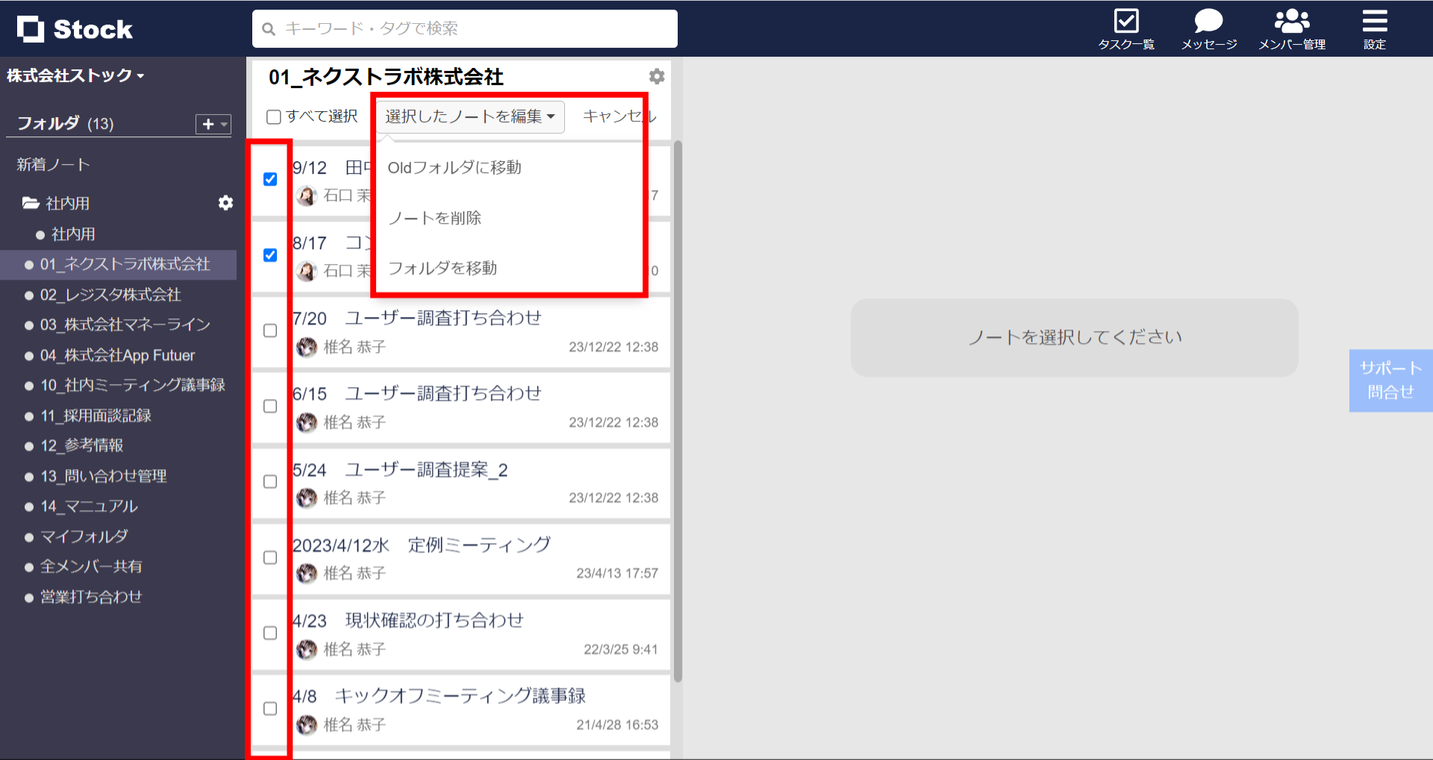Image resolution: width=1433 pixels, height=760 pixels.
Task: Open the 設定 settings menu icon
Action: tap(1374, 28)
